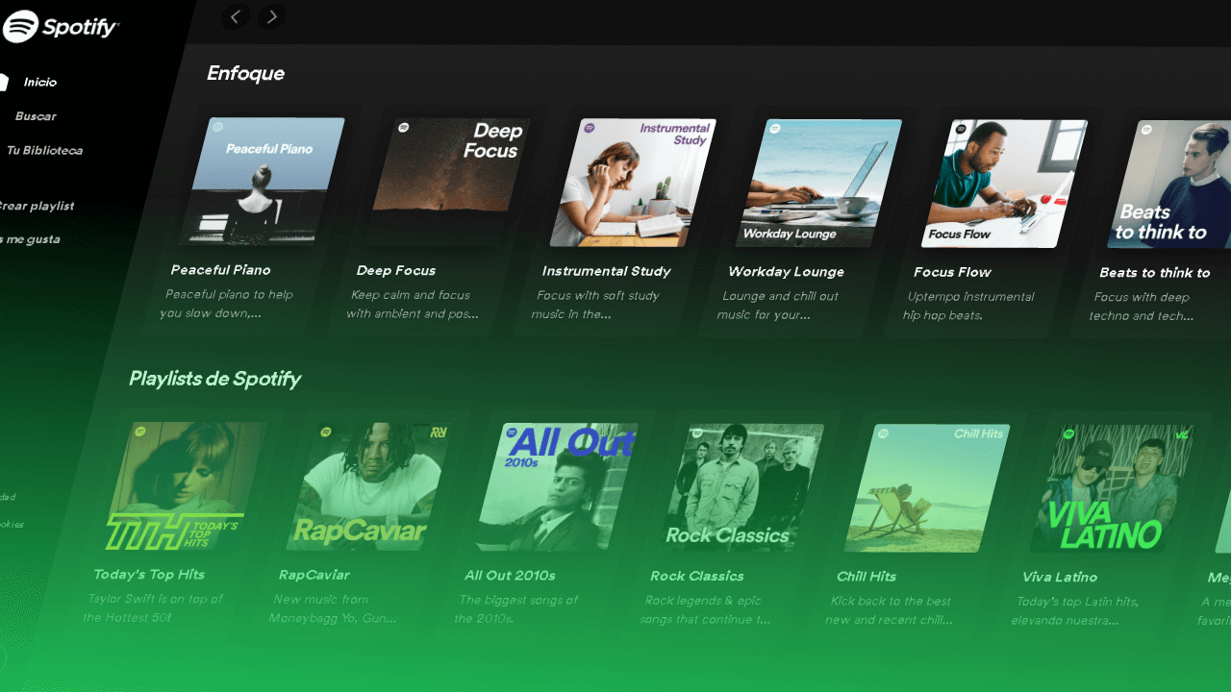Click the Today's Top Hits title text
This screenshot has height=692, width=1231.
pyautogui.click(x=149, y=575)
